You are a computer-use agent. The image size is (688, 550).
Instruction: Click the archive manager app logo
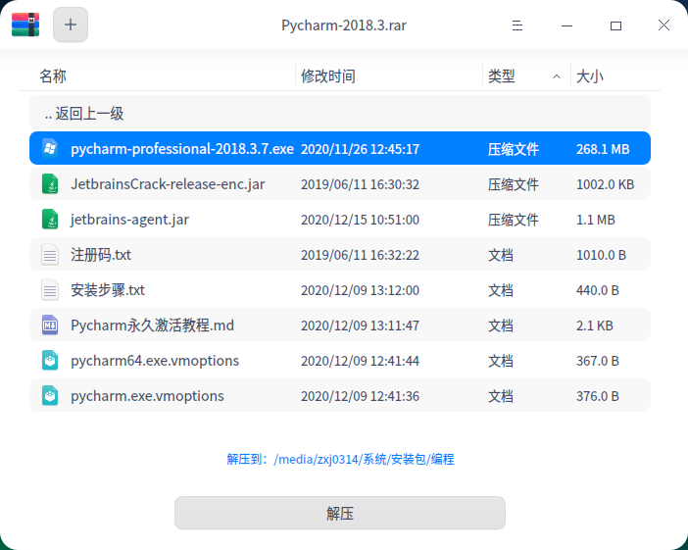[x=25, y=25]
